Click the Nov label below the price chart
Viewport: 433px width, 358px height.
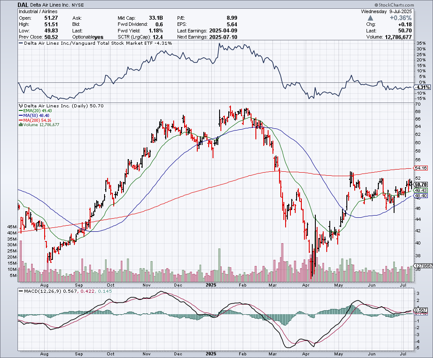[x=147, y=285]
